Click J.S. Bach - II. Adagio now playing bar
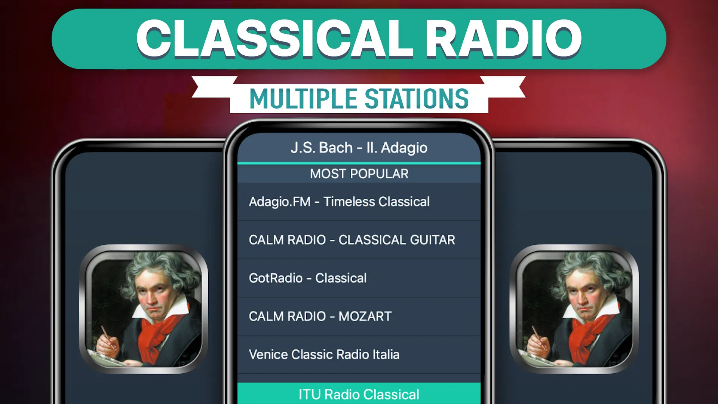 pos(359,147)
